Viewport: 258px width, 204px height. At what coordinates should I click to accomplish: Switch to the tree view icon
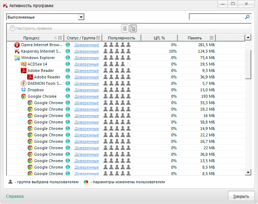[x=133, y=28]
